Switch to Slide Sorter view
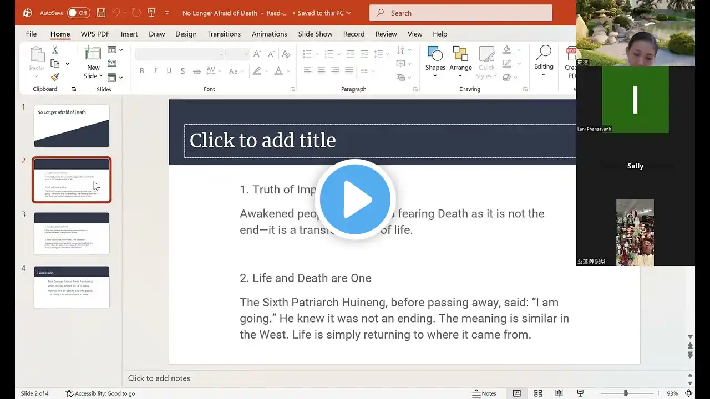 (538, 393)
